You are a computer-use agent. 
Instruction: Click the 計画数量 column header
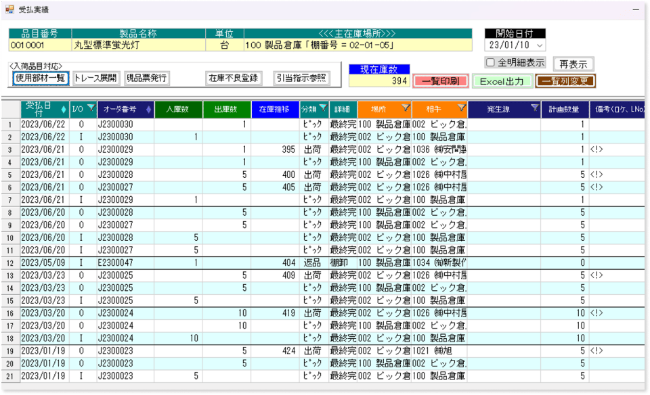click(565, 110)
